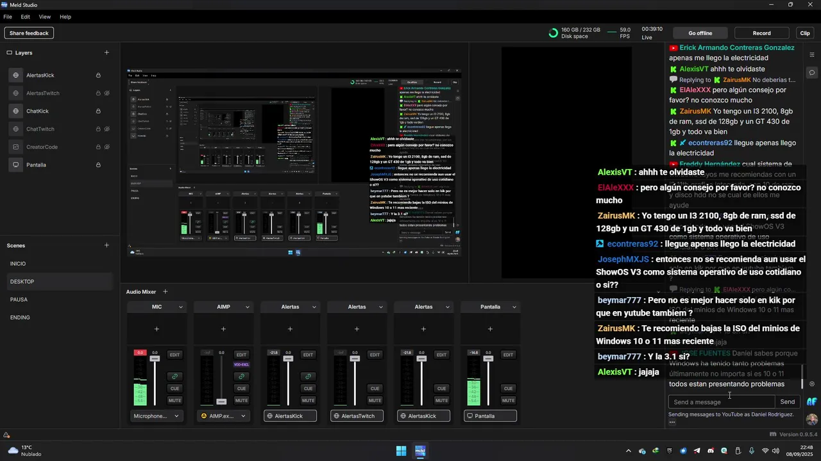Open Discord from the system tray
This screenshot has height=461, width=821.
710,451
